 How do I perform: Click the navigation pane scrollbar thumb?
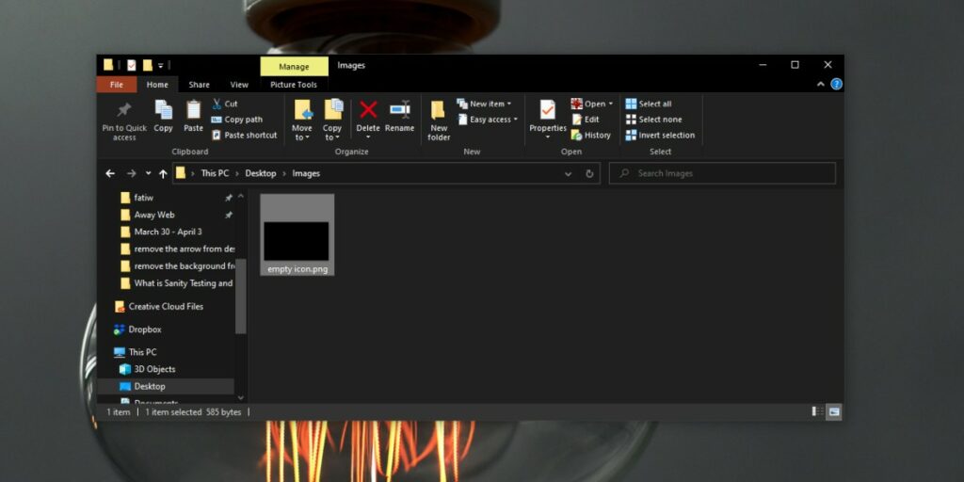tap(240, 296)
